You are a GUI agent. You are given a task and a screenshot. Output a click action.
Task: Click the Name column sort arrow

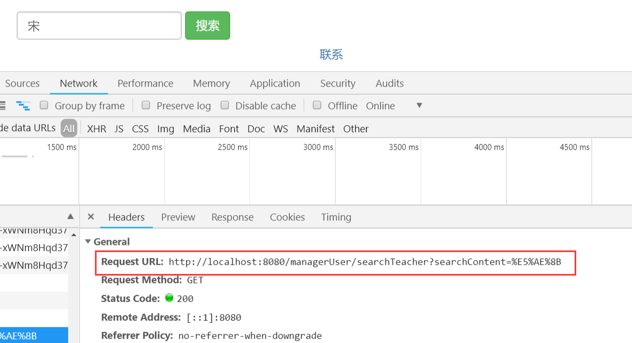point(70,216)
